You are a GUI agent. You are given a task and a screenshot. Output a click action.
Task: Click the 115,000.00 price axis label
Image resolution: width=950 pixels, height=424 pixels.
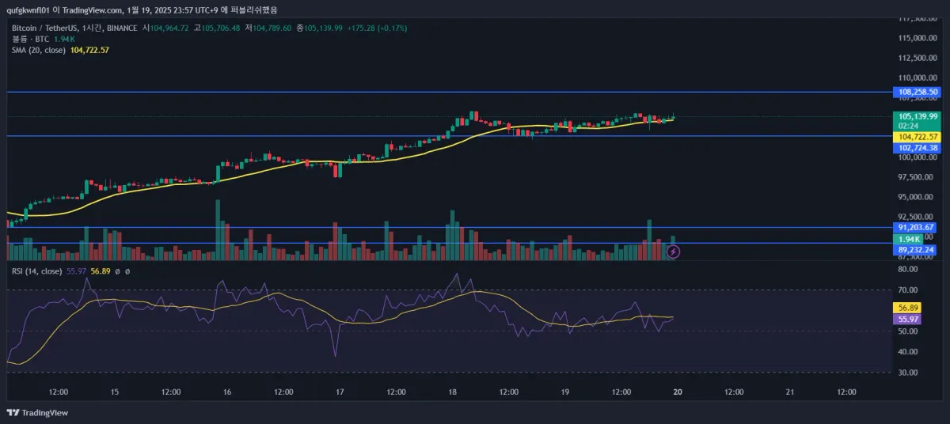(917, 37)
